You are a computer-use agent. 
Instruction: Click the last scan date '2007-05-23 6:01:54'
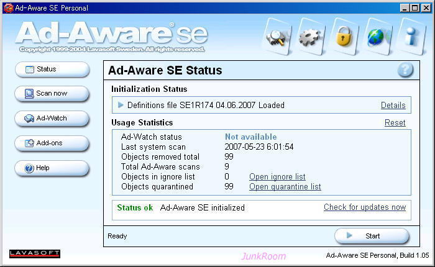tap(259, 147)
